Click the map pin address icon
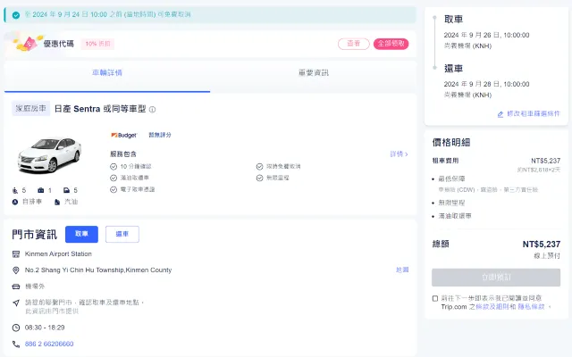572x357 pixels. [16, 270]
